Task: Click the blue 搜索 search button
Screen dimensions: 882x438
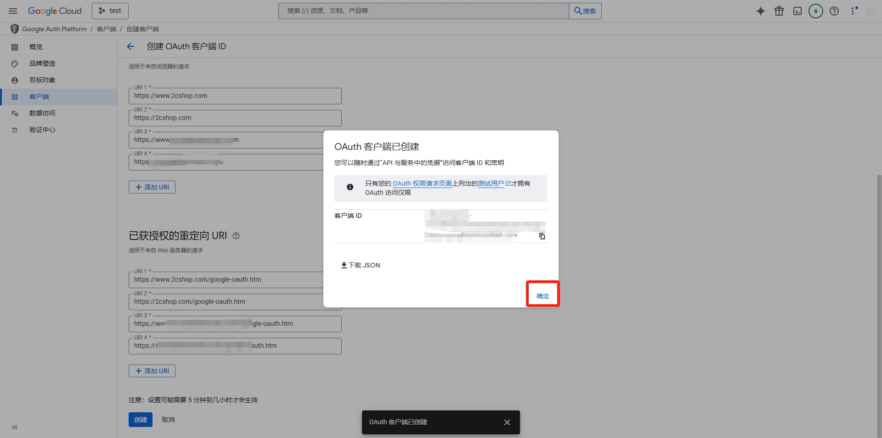Action: [585, 11]
